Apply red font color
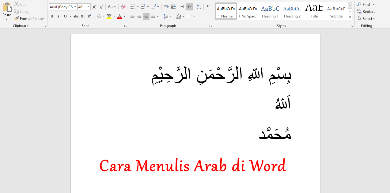Image resolution: width=390 pixels, height=193 pixels. point(119,16)
